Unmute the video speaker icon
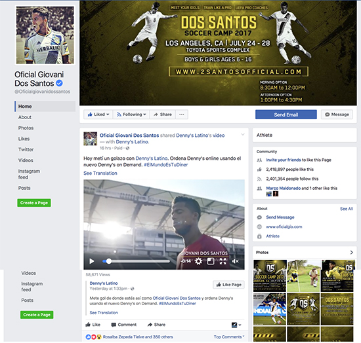The image size is (361, 343). pyautogui.click(x=235, y=261)
